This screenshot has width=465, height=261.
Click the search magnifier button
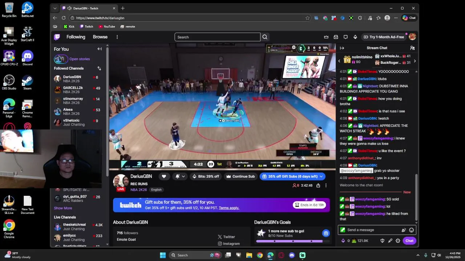265,37
